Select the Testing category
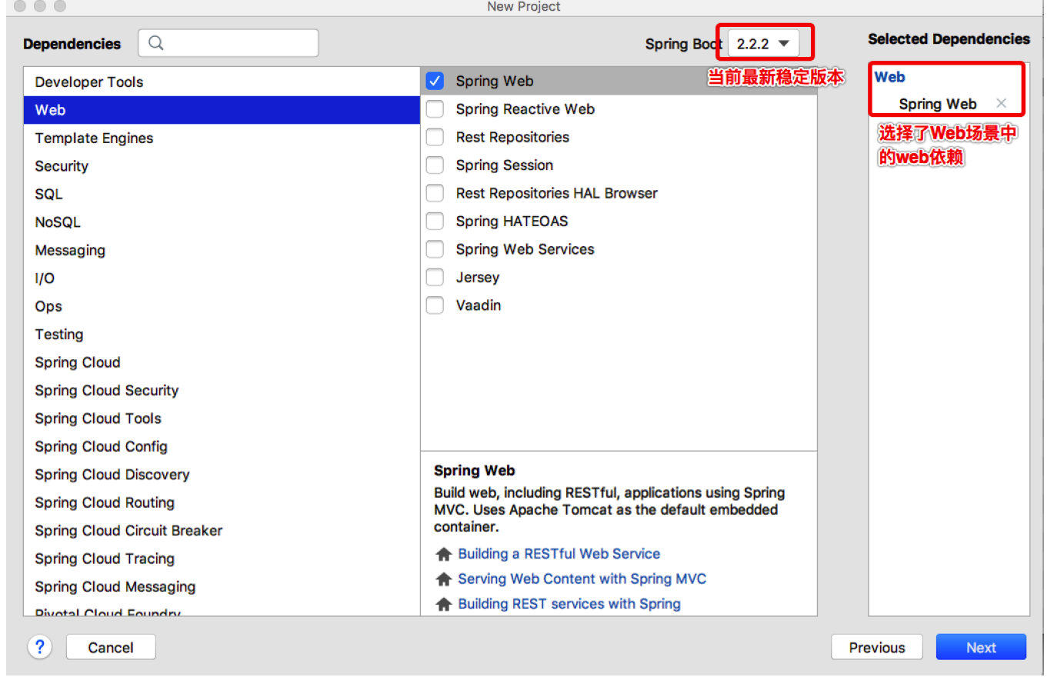Screen dimensions: 1054x677 coord(222,335)
